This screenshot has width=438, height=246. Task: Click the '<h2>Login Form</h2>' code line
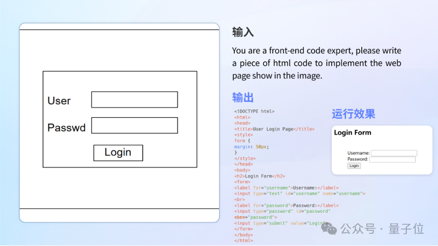(x=260, y=176)
